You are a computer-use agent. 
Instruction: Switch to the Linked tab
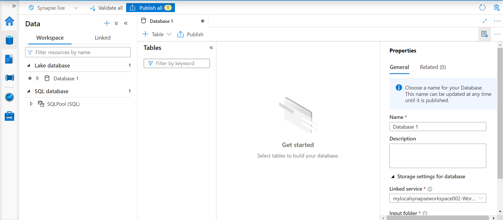[103, 38]
